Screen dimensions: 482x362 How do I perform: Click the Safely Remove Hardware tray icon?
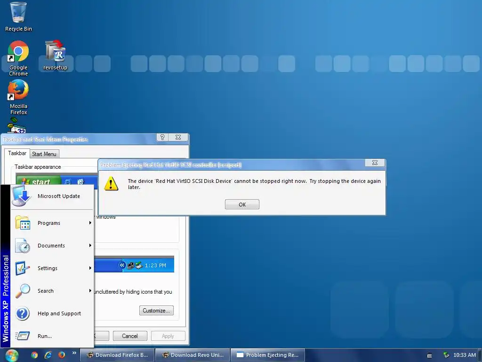click(446, 355)
